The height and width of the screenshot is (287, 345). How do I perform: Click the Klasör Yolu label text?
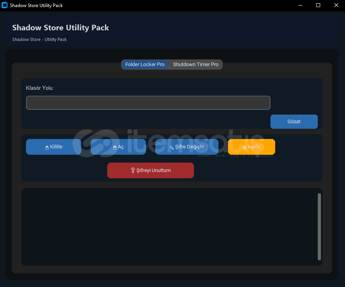click(x=40, y=88)
